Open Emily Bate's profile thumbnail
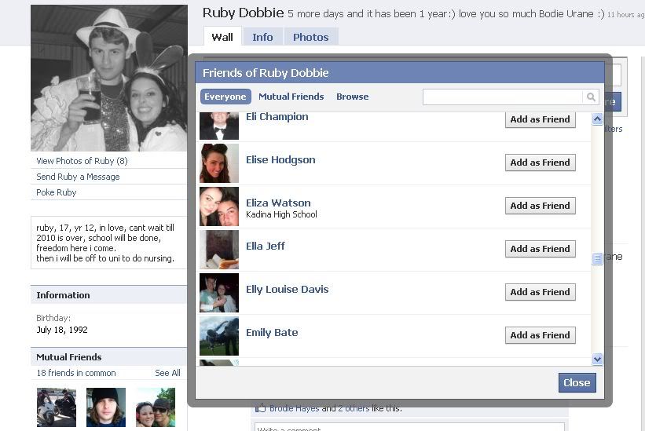645x431 pixels. tap(219, 336)
